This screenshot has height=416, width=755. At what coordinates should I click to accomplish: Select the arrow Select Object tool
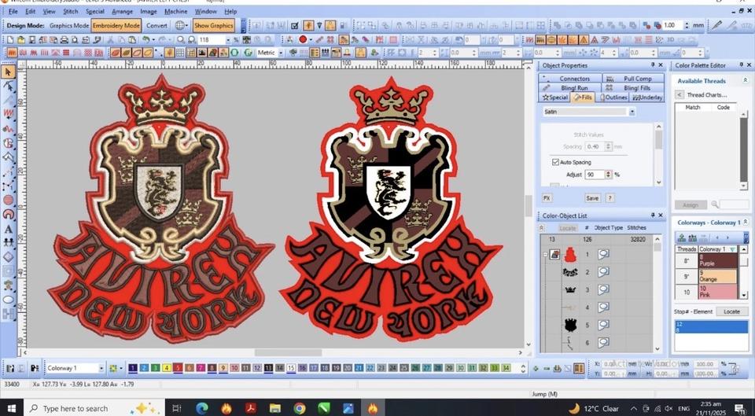coord(8,72)
